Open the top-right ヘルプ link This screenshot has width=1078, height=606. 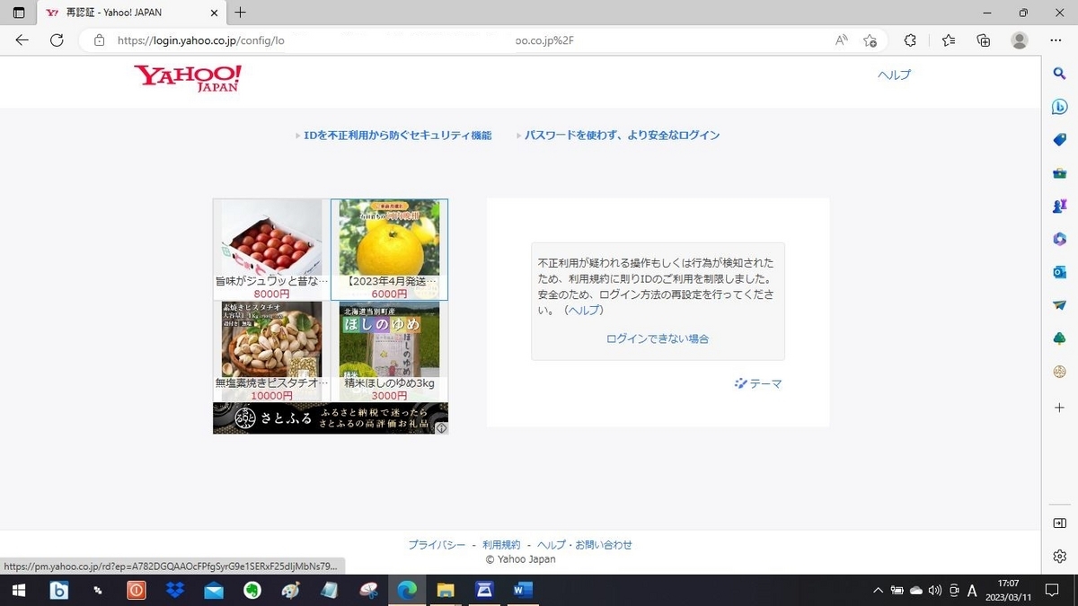[x=894, y=75]
